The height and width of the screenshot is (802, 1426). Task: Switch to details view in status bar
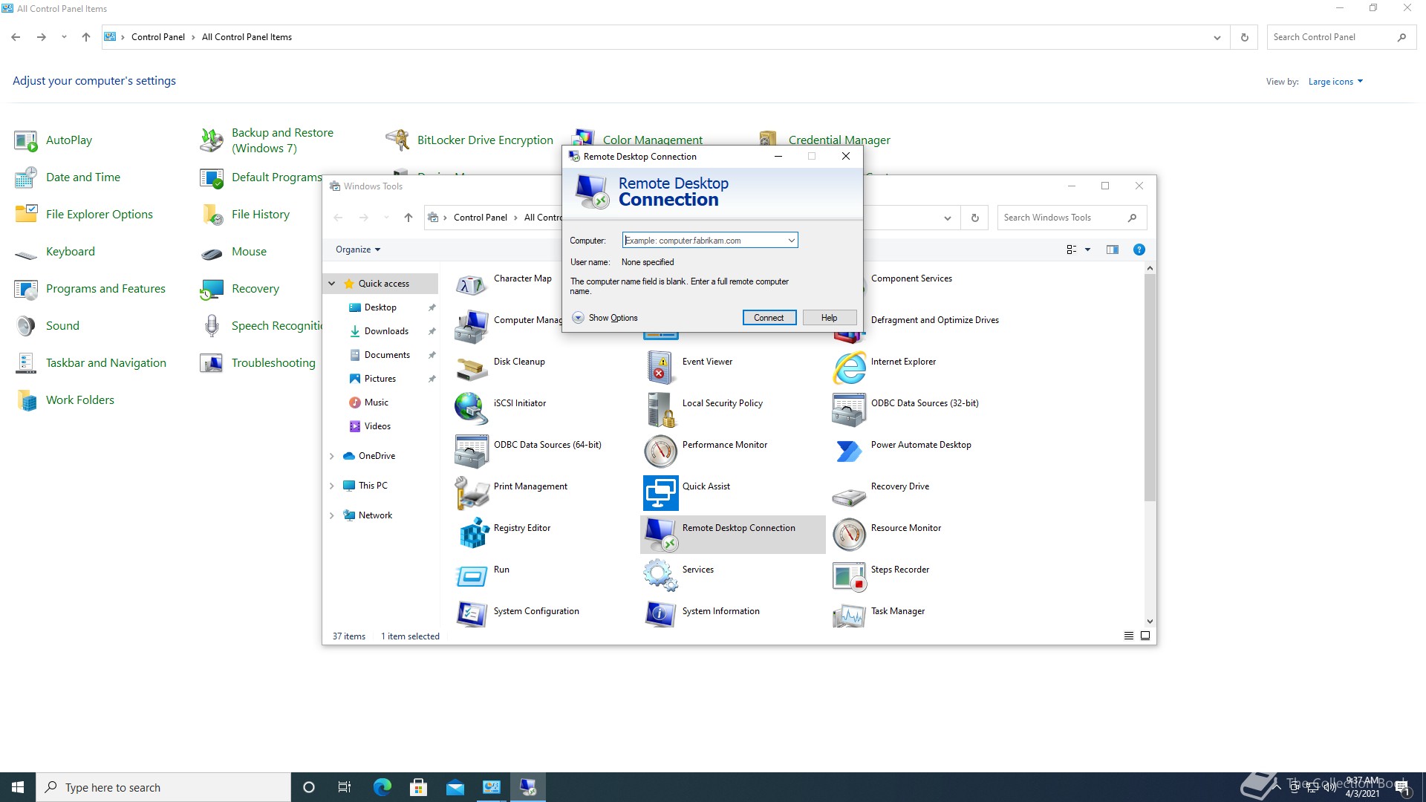click(1129, 636)
